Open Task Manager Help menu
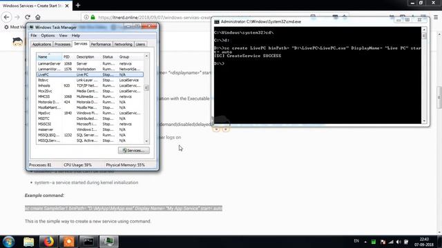The width and height of the screenshot is (442, 248). click(x=75, y=35)
